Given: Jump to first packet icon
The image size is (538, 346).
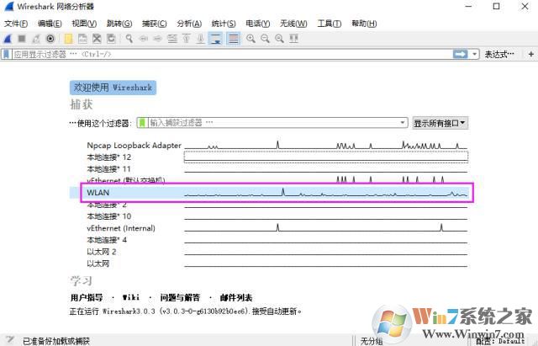Looking at the screenshot, I should point(187,39).
